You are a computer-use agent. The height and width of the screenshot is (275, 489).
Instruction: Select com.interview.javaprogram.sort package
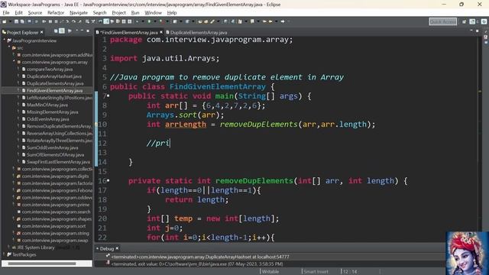click(x=53, y=226)
